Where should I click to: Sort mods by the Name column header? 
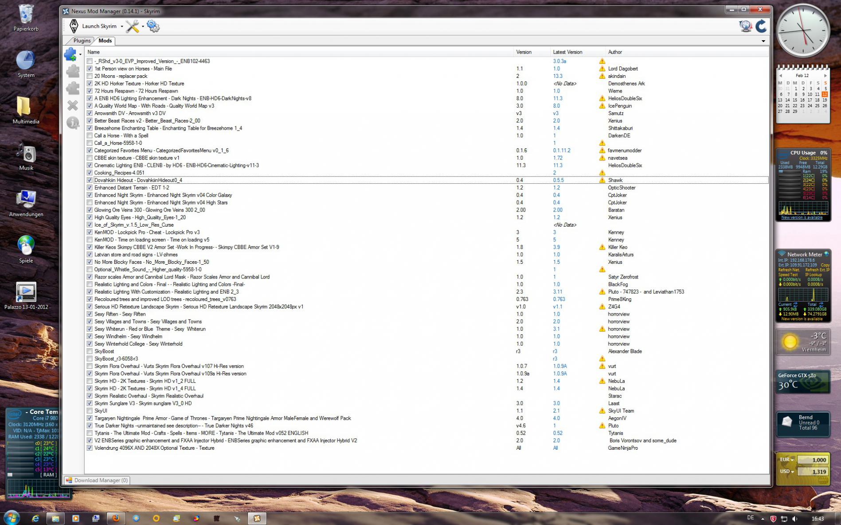tap(299, 52)
